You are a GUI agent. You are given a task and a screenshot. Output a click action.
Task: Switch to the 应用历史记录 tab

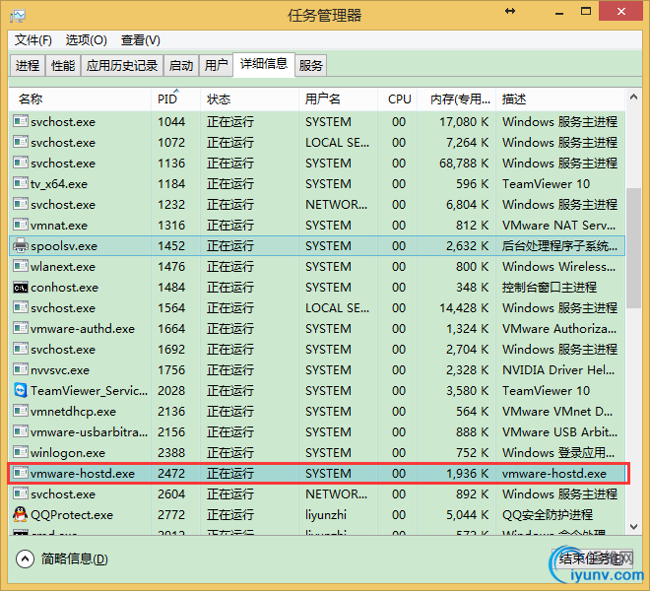[x=122, y=66]
